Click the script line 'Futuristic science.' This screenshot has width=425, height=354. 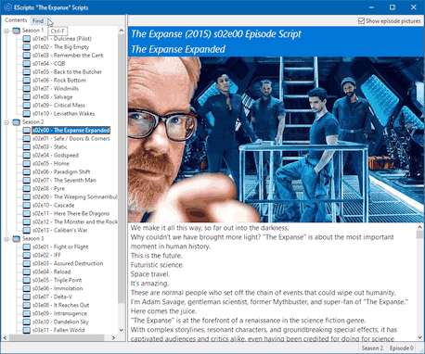[157, 265]
